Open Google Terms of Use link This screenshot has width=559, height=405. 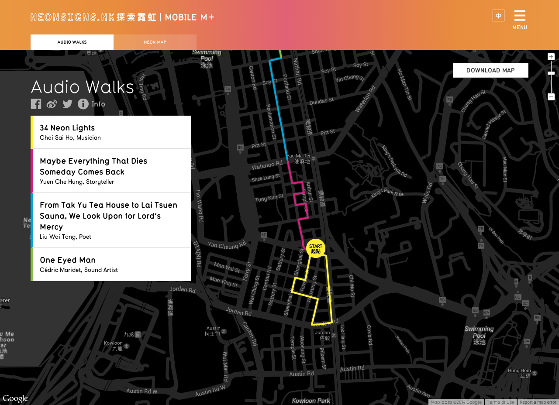[x=500, y=402]
